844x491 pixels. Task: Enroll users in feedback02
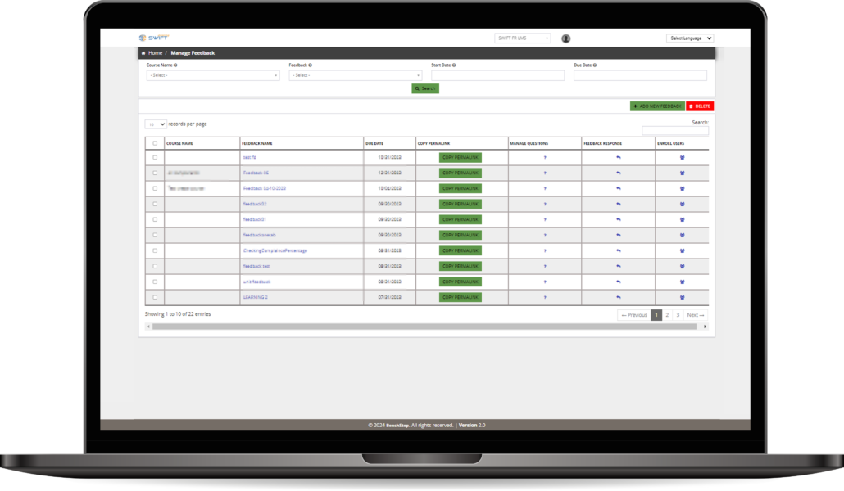(682, 205)
